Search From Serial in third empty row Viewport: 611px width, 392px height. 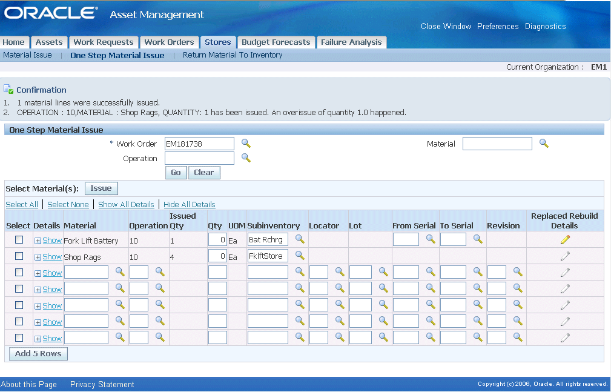(x=431, y=304)
